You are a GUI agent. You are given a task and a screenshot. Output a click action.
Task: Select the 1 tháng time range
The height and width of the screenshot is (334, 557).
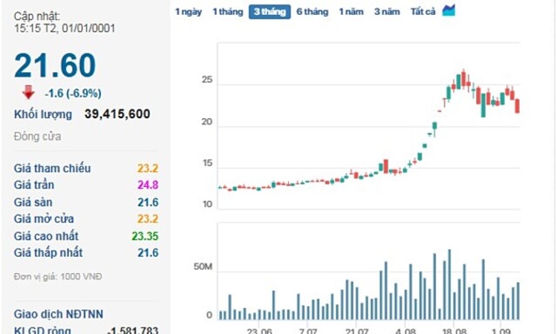pyautogui.click(x=227, y=12)
